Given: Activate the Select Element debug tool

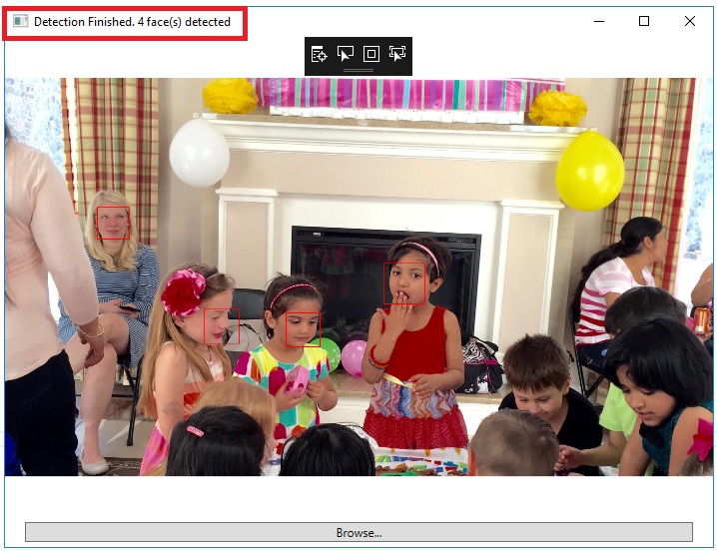Looking at the screenshot, I should [345, 54].
